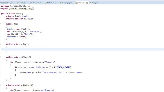Click the Java file icon on Hare.java tab
Viewport: 164px width, 92px height.
tap(90, 3)
